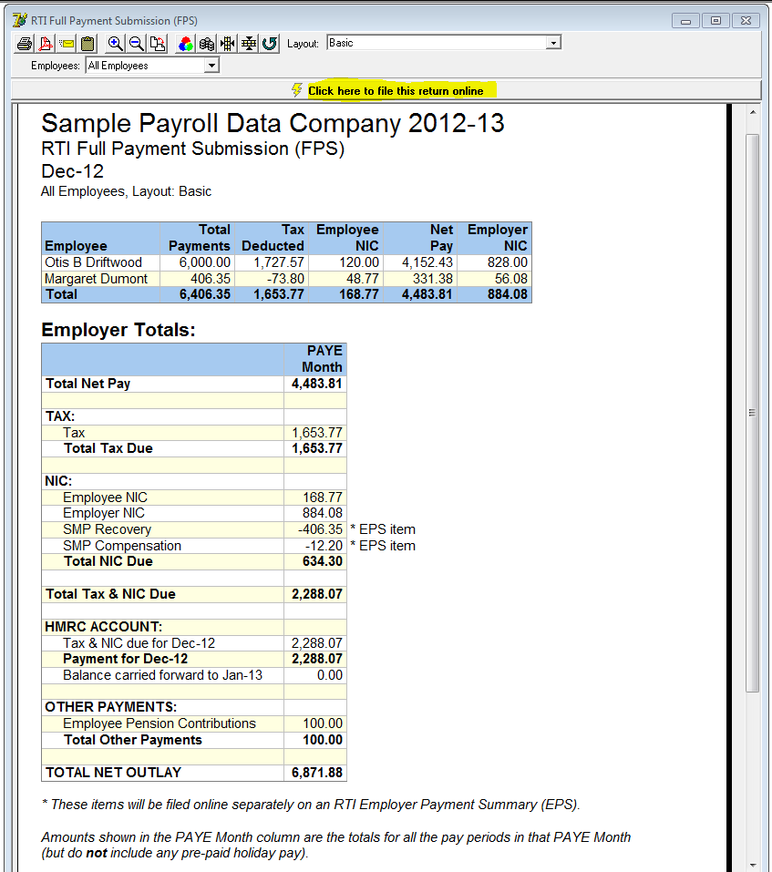772x872 pixels.
Task: Click inside the Layout field showing Basic
Action: (436, 43)
